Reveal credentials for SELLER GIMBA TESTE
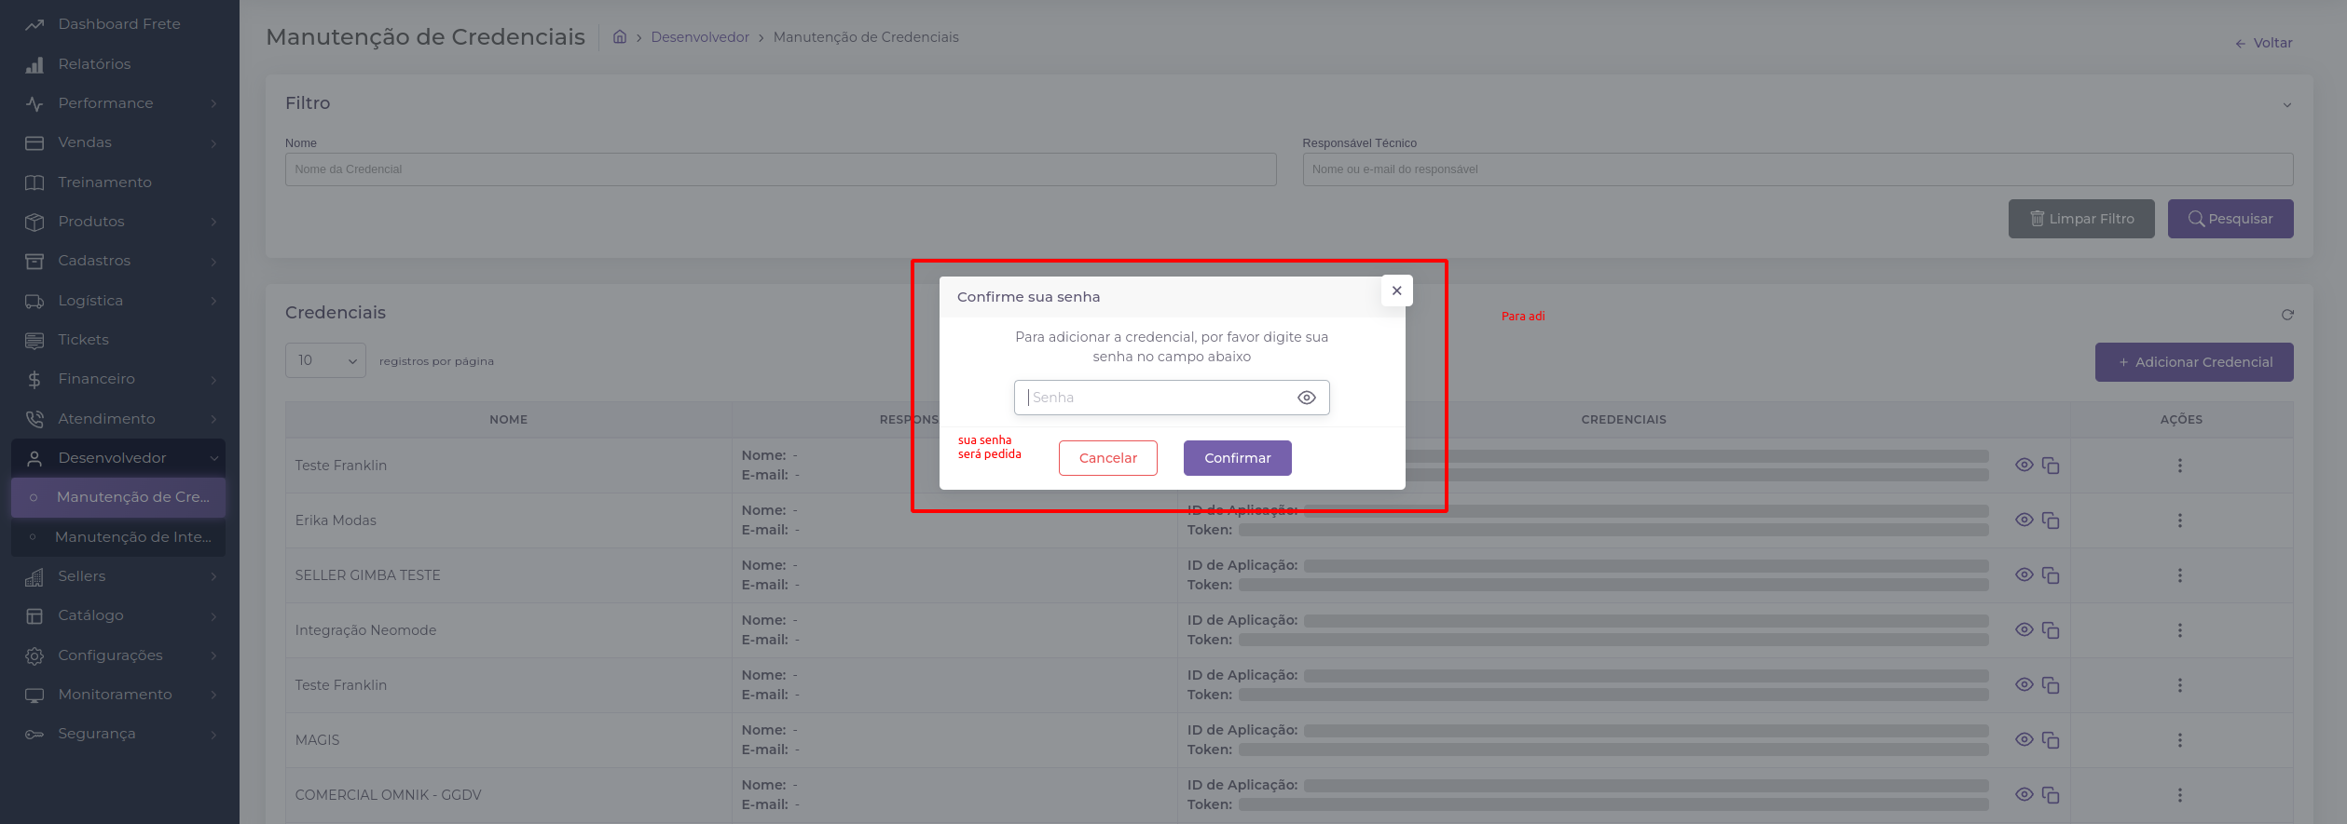 (2024, 574)
